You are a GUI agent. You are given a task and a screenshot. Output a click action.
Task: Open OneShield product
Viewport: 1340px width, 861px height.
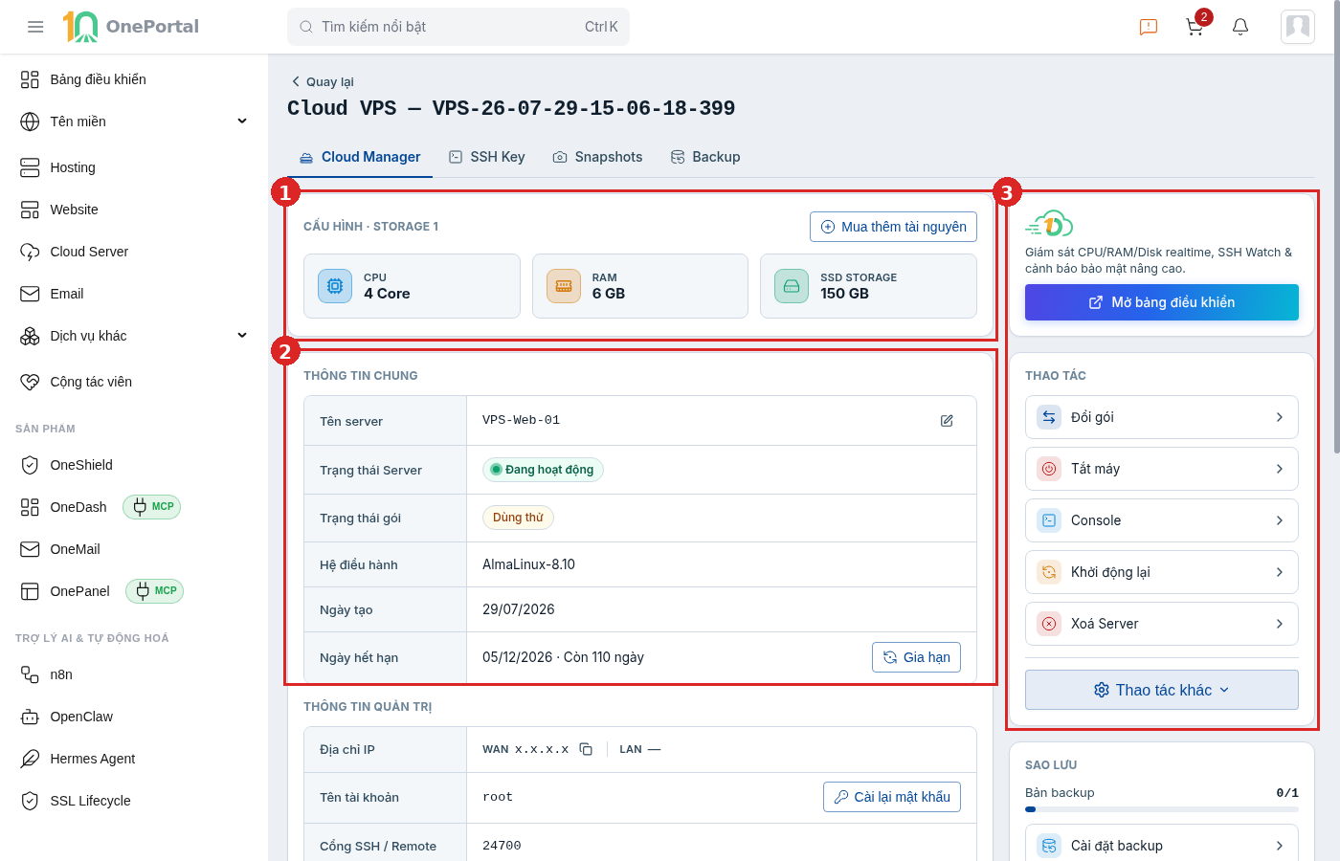tap(134, 465)
